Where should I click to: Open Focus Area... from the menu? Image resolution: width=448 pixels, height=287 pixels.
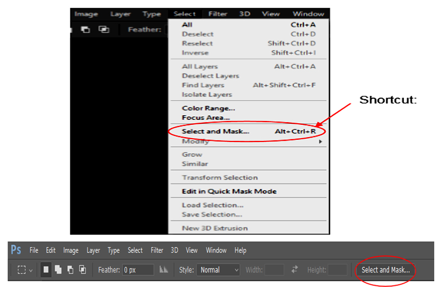click(x=249, y=117)
